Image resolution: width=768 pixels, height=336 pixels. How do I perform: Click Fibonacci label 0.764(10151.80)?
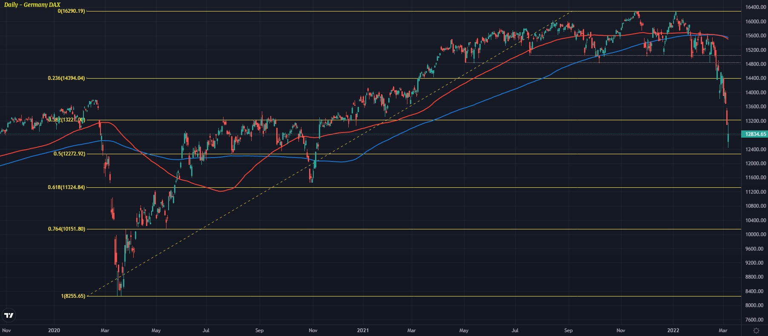click(66, 229)
